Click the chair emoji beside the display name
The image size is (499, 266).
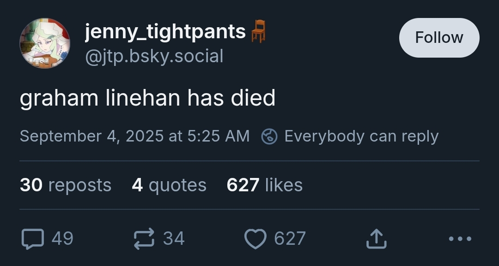pyautogui.click(x=258, y=32)
